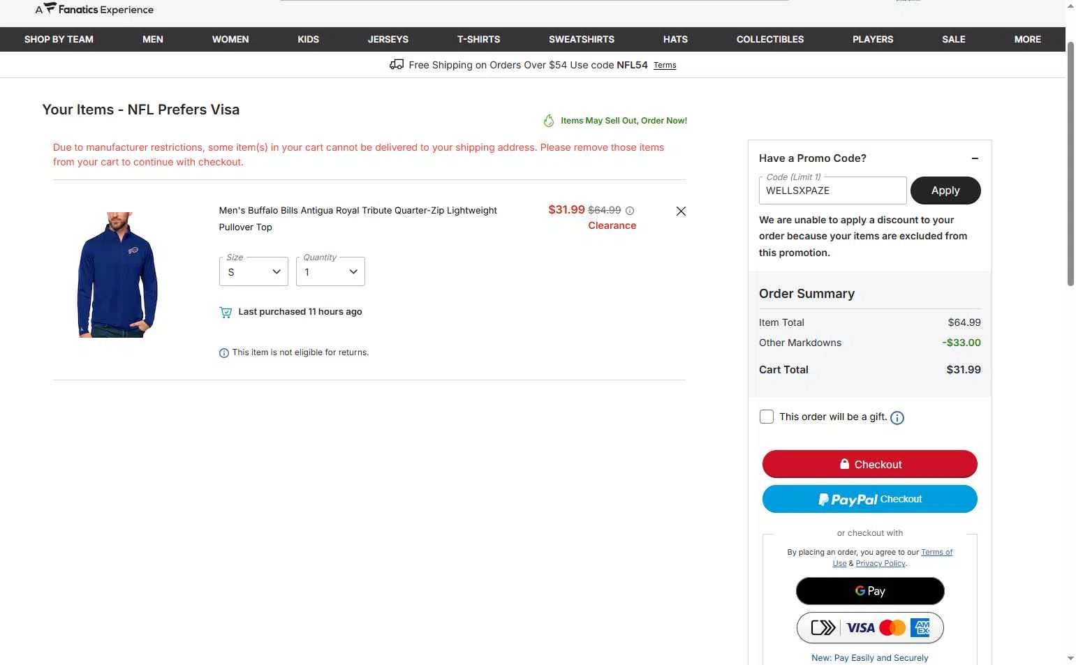The width and height of the screenshot is (1076, 665).
Task: Click the Last purchased 11 hours ago text
Action: pyautogui.click(x=300, y=312)
